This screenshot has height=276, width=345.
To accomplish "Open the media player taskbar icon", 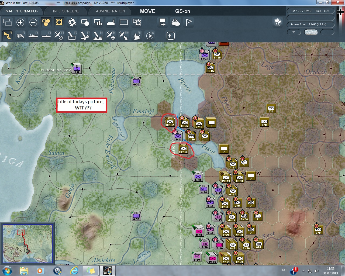I will pos(40,271).
